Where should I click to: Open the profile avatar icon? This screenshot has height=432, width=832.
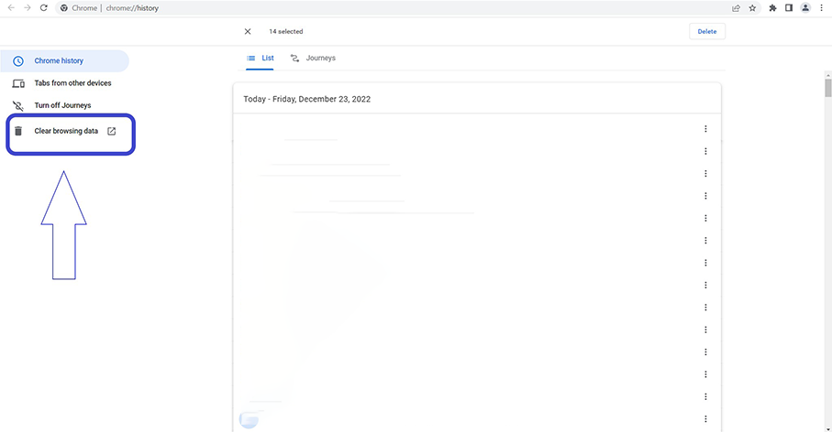pos(805,7)
